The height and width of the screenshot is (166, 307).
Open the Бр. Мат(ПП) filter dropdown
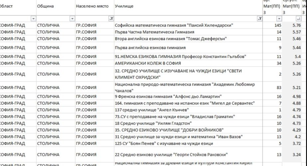(x=279, y=19)
